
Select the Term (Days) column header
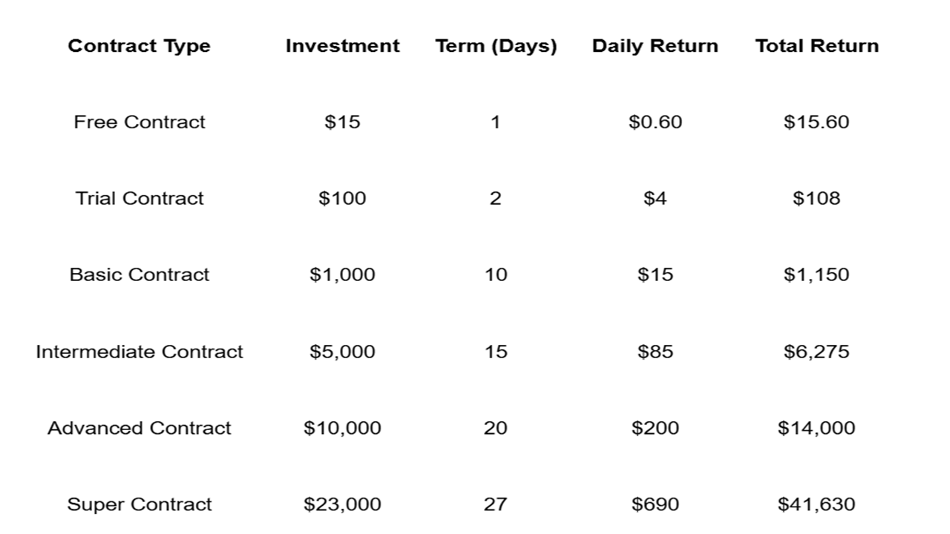pos(496,46)
